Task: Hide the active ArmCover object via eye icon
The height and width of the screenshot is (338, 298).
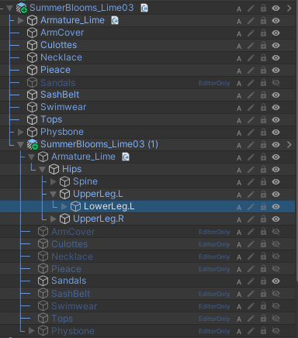Action: click(276, 33)
